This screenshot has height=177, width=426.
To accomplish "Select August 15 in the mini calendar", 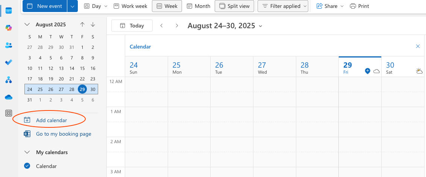I will [x=82, y=68].
